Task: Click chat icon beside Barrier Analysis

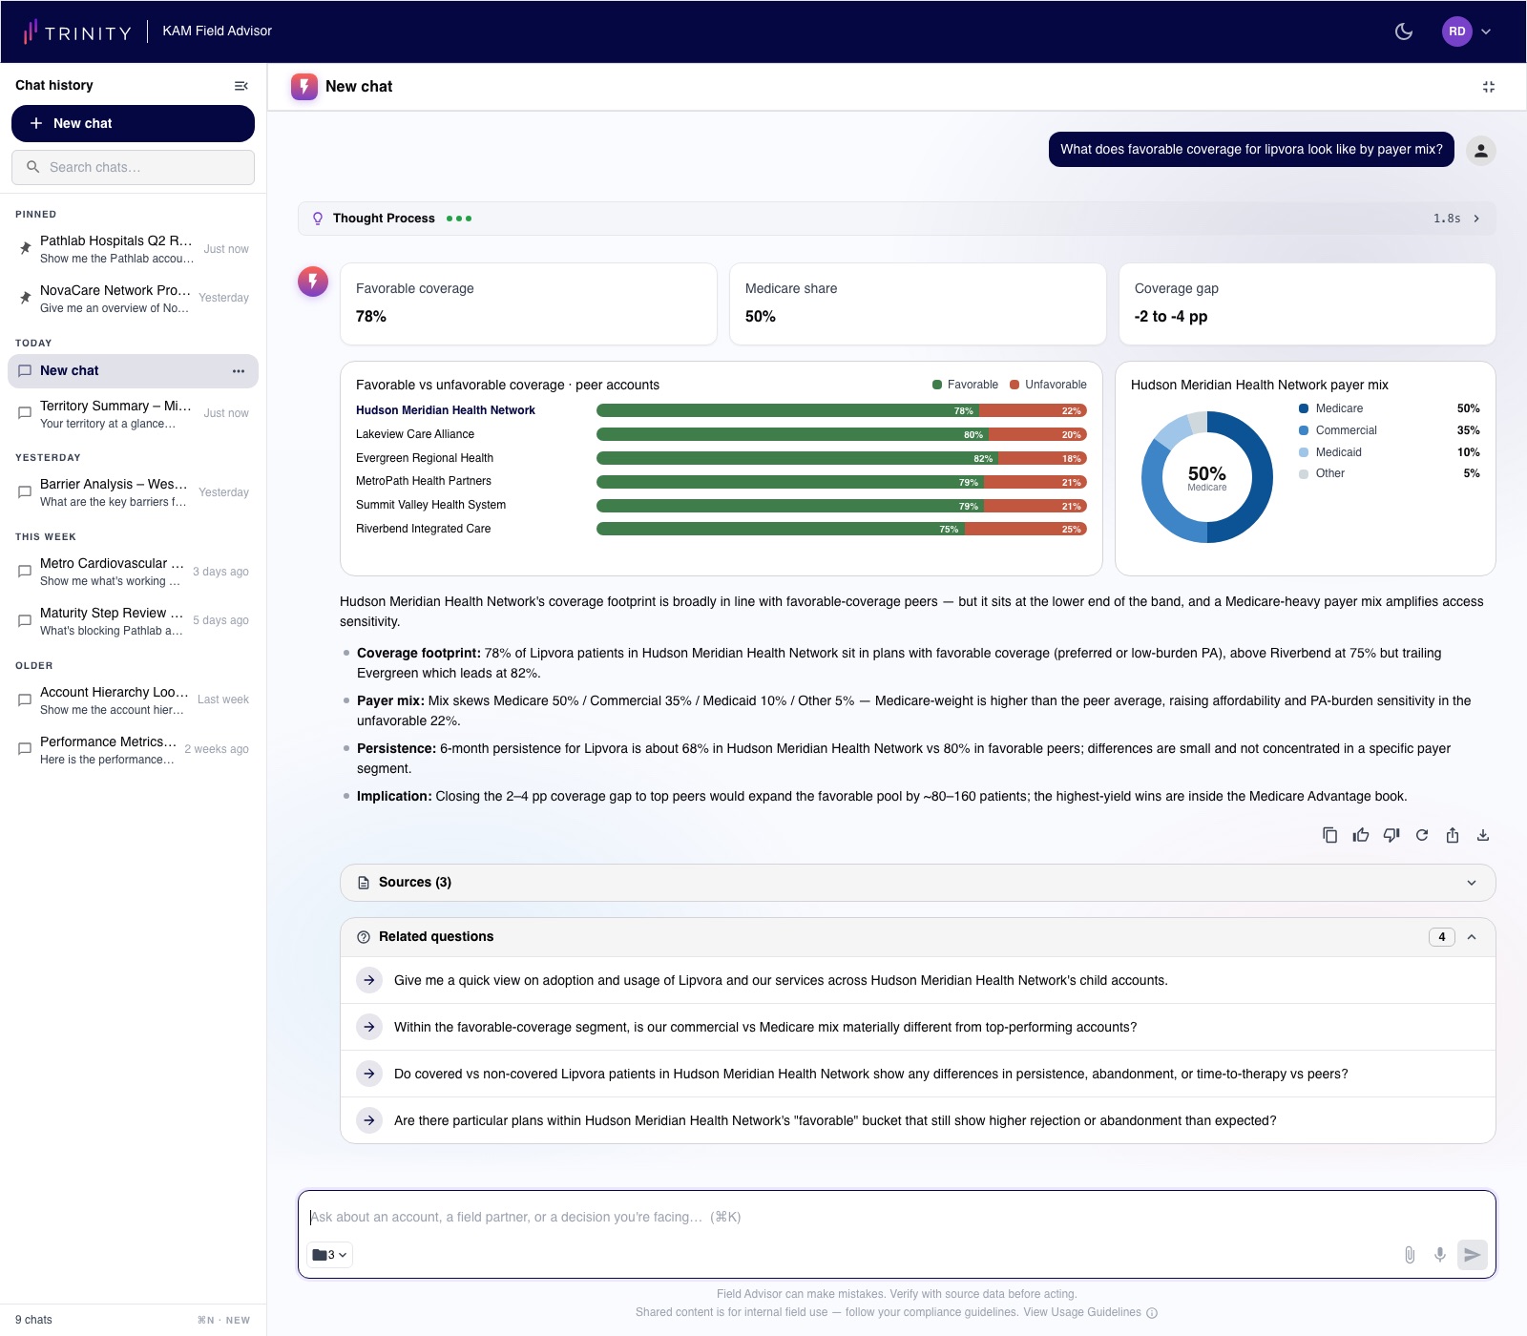Action: coord(26,492)
